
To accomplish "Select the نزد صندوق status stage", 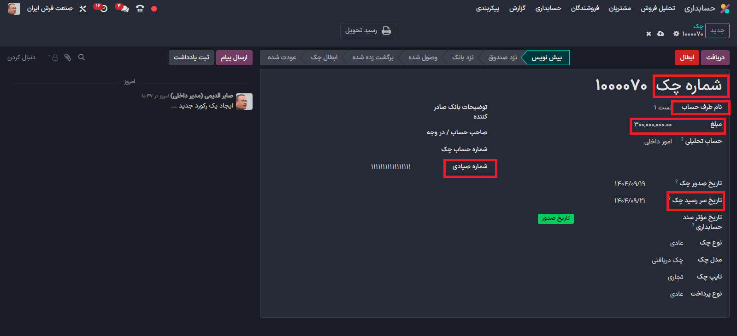I will (502, 57).
